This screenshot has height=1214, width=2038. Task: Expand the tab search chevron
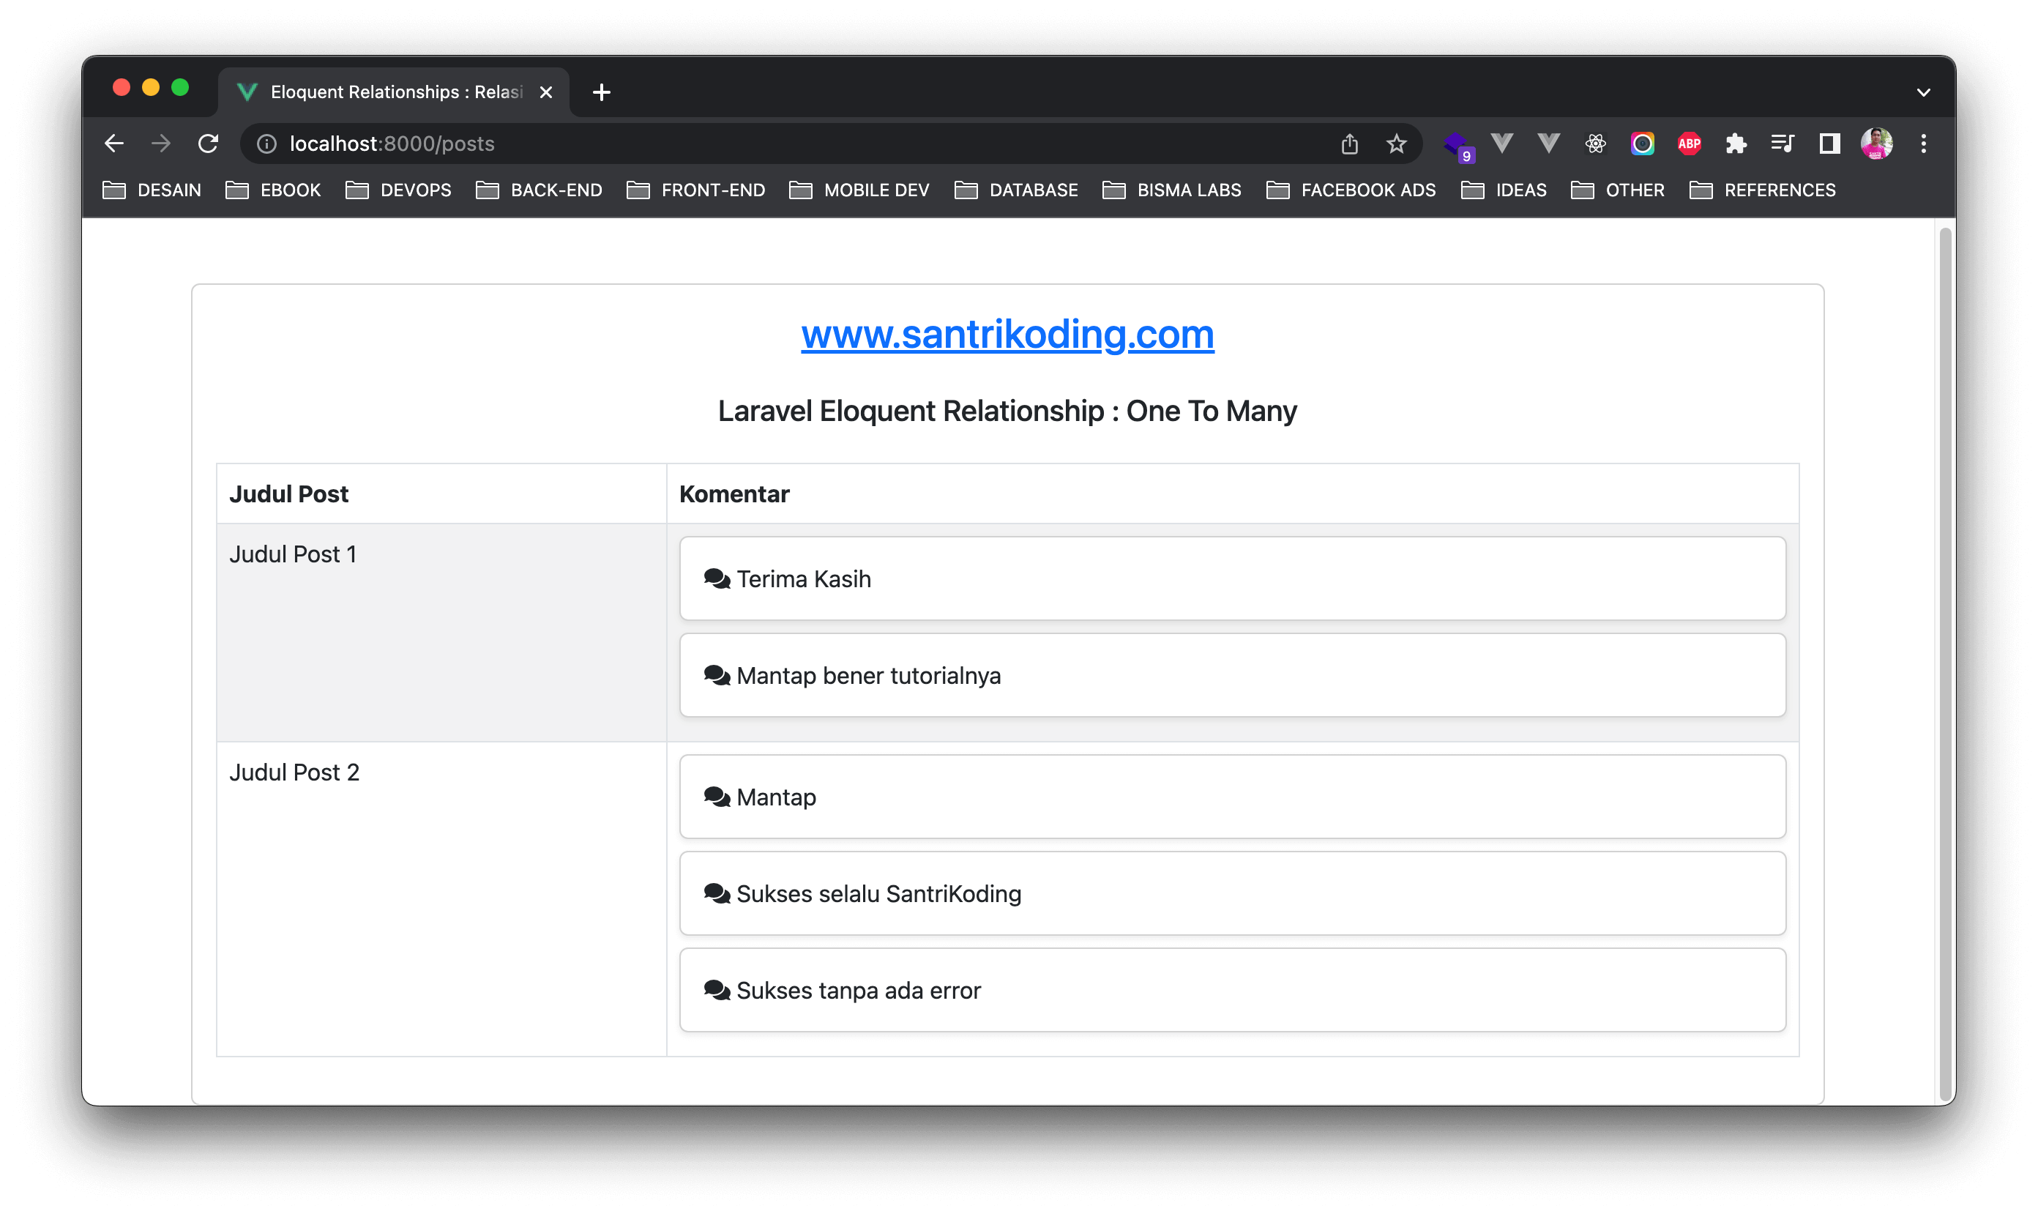pyautogui.click(x=1924, y=92)
